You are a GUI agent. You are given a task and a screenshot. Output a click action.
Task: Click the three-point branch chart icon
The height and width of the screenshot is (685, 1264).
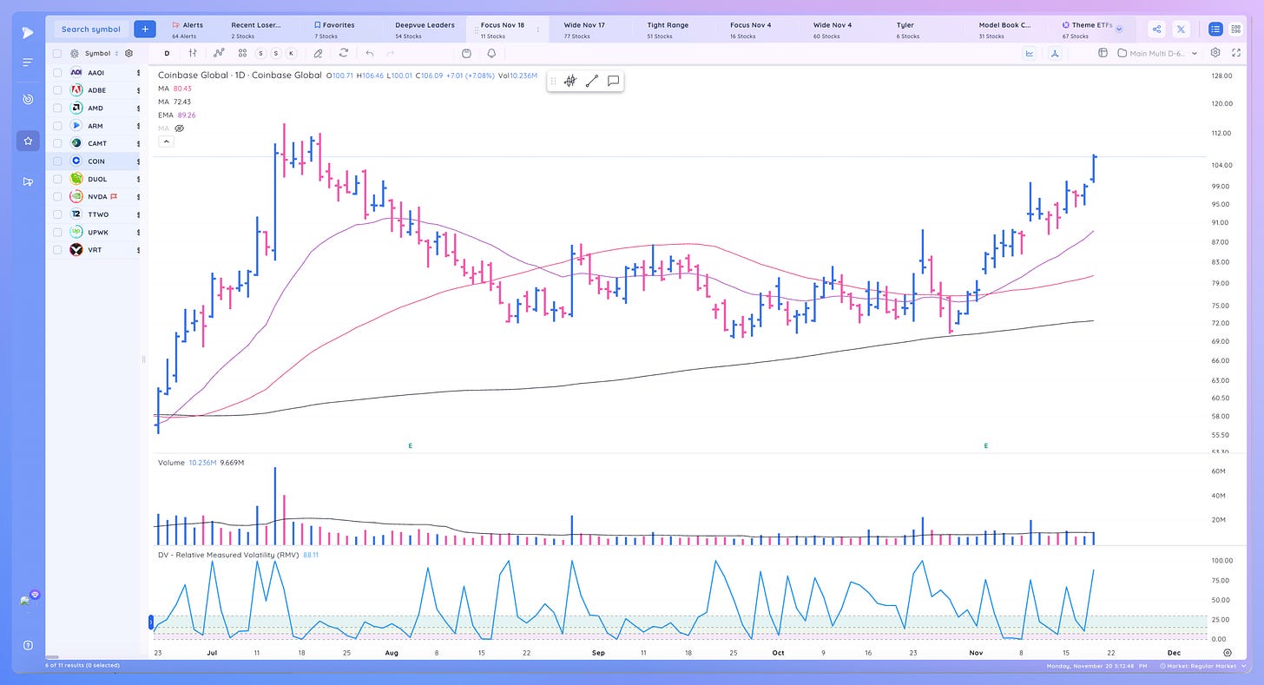click(1054, 53)
